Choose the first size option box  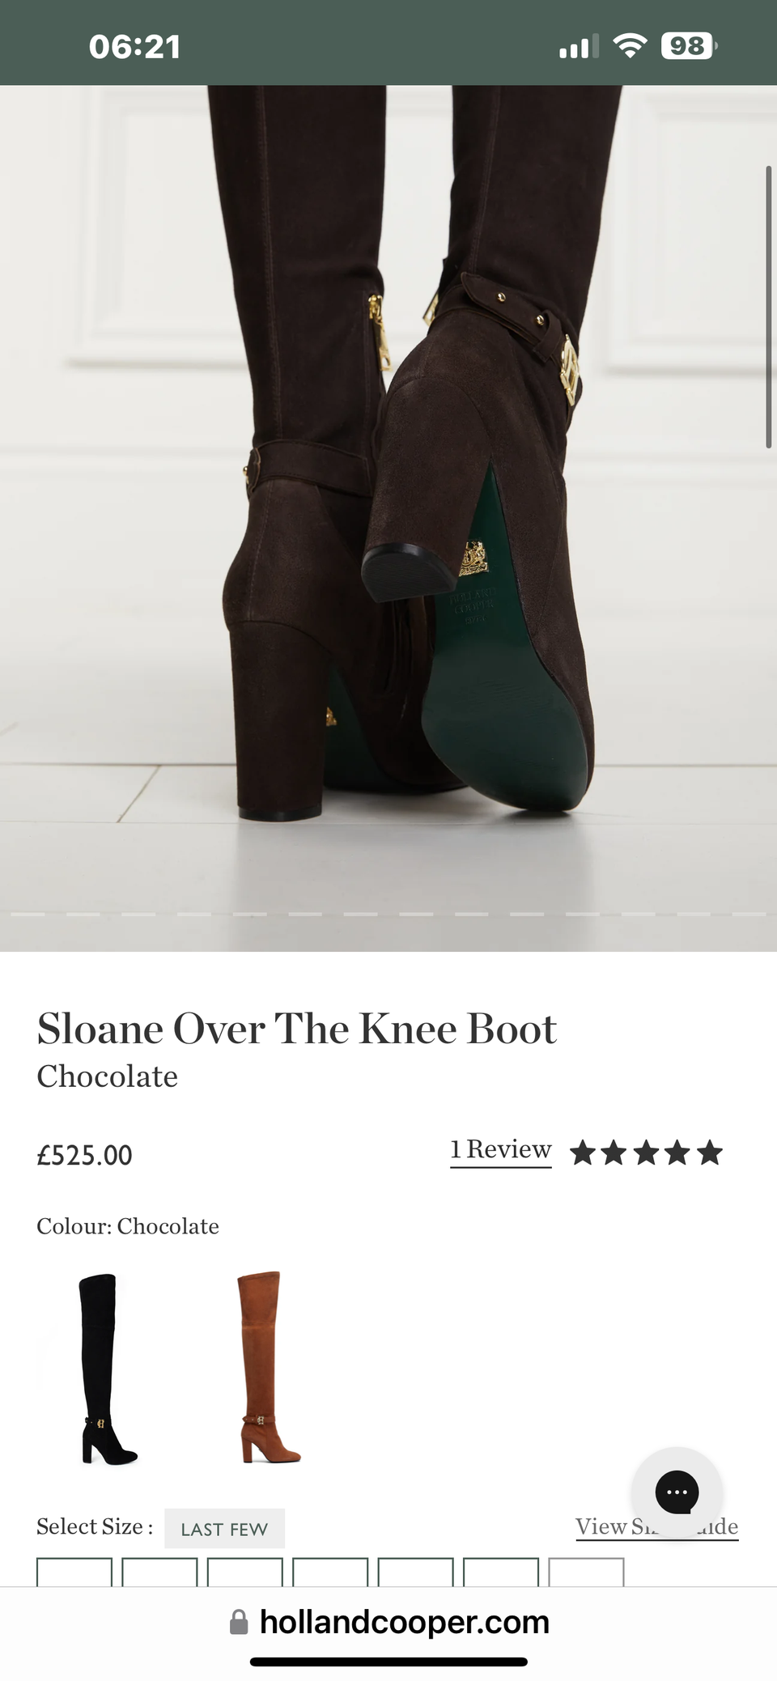tap(74, 1572)
